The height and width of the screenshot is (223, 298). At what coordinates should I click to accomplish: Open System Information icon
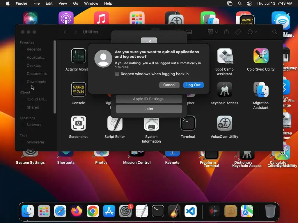(x=151, y=124)
